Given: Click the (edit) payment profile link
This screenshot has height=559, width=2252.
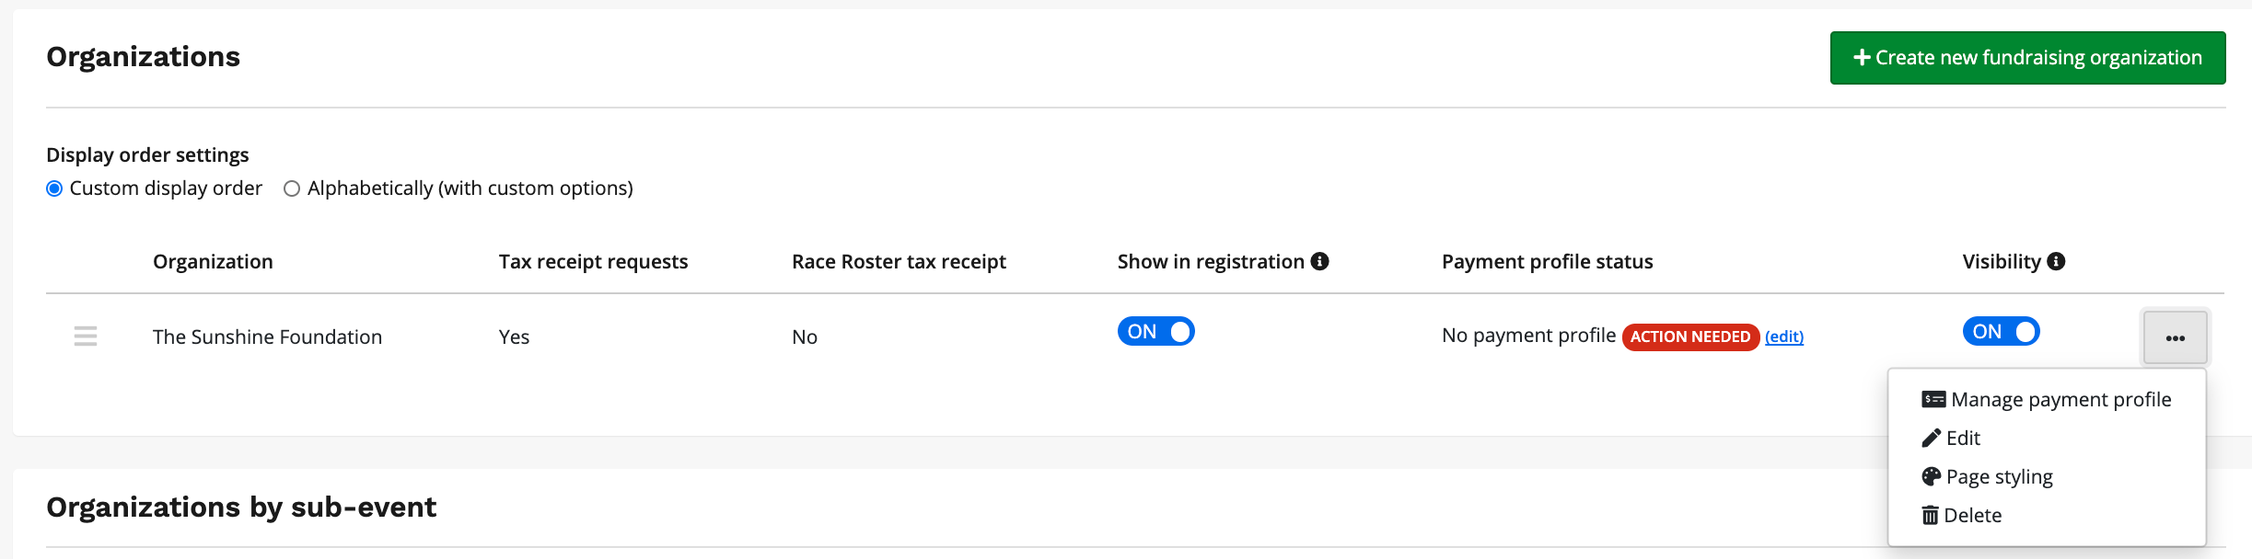Looking at the screenshot, I should 1783,337.
